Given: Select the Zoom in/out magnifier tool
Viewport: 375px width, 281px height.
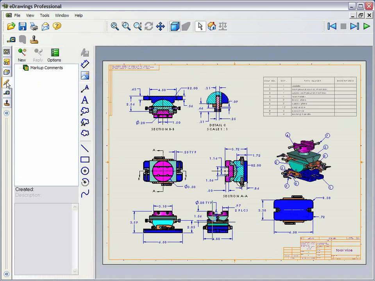Looking at the screenshot, I should tap(137, 26).
